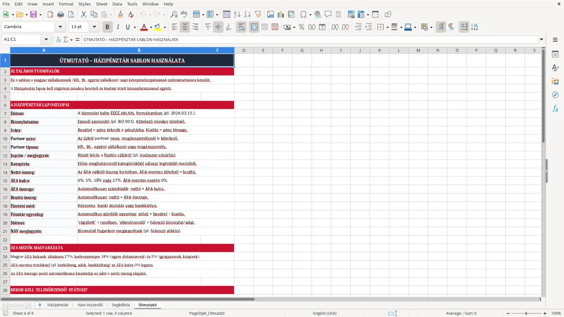
Task: Select column D header
Action: (x=244, y=50)
